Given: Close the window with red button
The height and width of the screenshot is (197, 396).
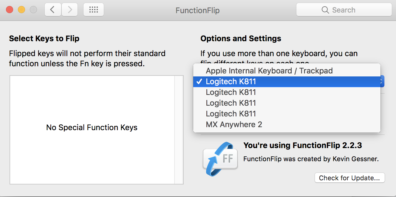Looking at the screenshot, I should point(10,10).
